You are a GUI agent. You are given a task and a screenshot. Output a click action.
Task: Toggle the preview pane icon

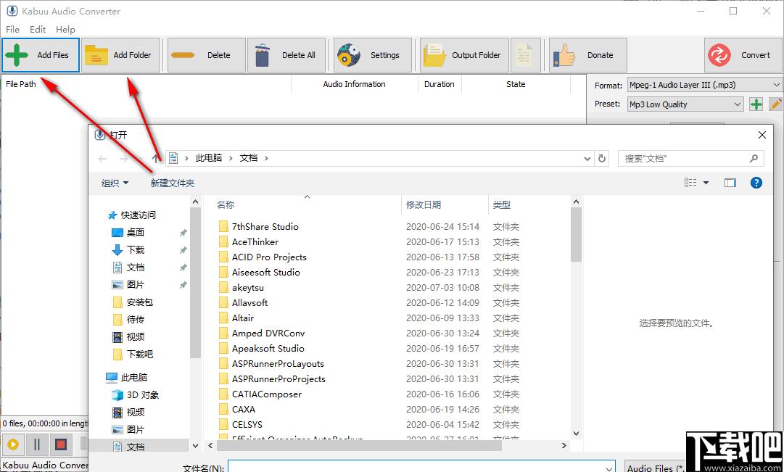730,183
